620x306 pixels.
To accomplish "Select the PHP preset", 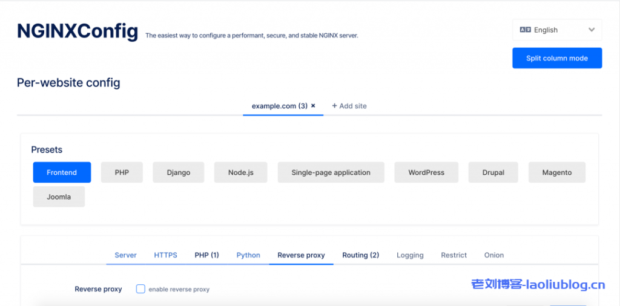I will click(x=122, y=172).
